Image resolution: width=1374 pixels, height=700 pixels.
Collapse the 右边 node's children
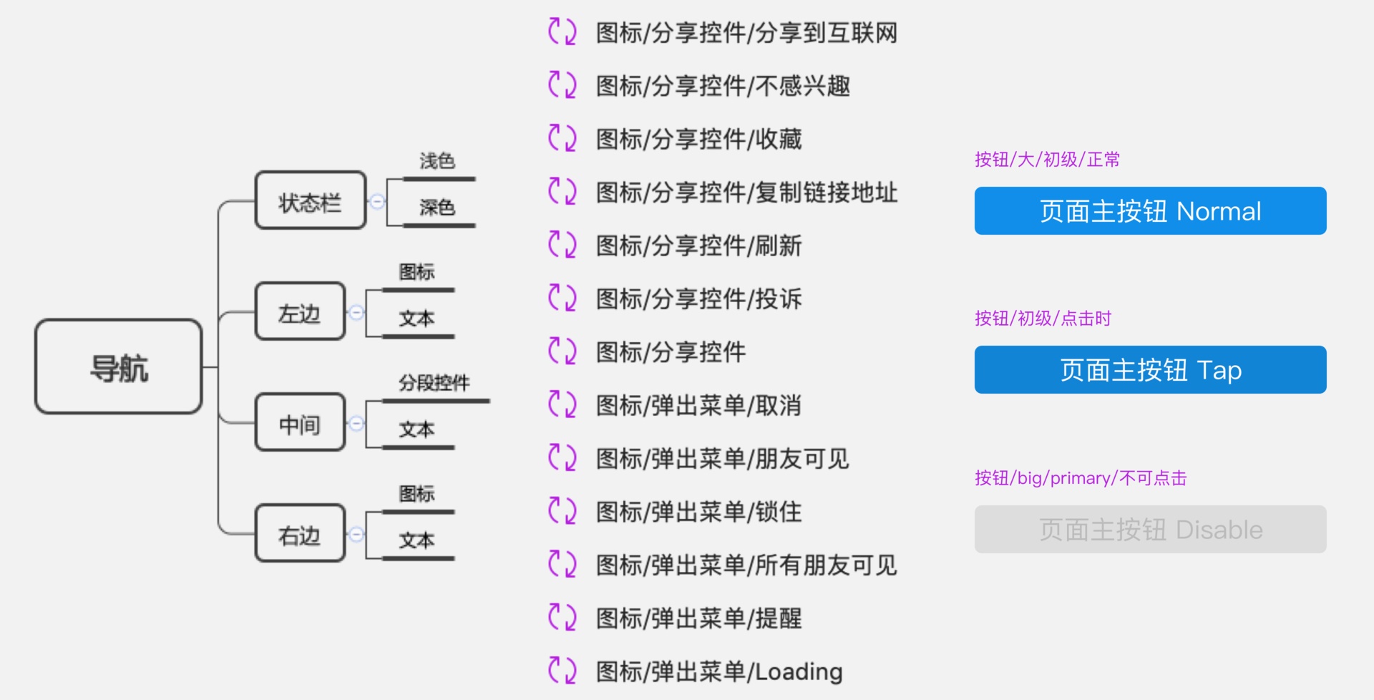coord(356,535)
